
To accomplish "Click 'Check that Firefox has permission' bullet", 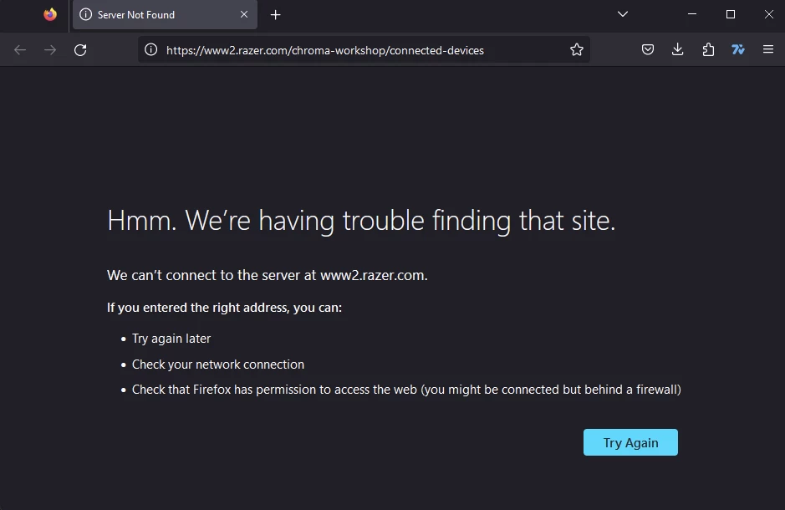I will tap(406, 390).
